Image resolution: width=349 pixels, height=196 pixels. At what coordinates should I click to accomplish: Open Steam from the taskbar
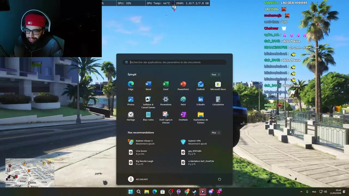click(194, 192)
